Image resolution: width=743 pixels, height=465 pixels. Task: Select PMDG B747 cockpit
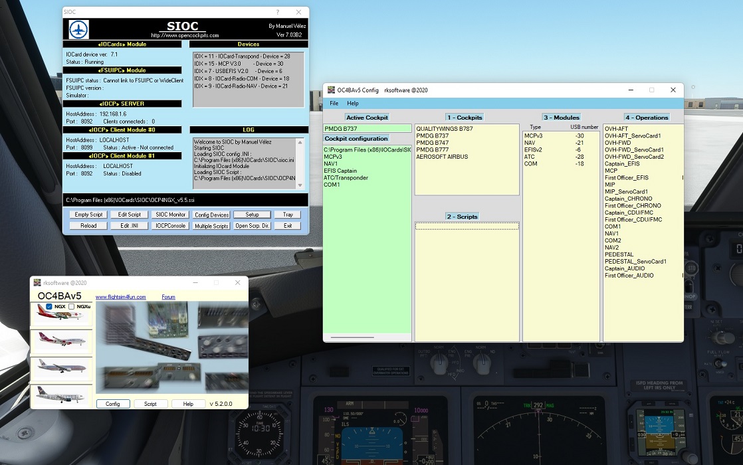pyautogui.click(x=432, y=143)
